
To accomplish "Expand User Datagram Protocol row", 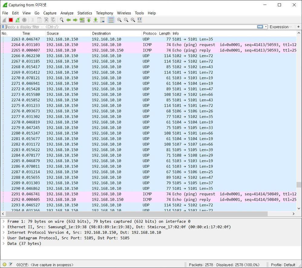I will pyautogui.click(x=3, y=238).
